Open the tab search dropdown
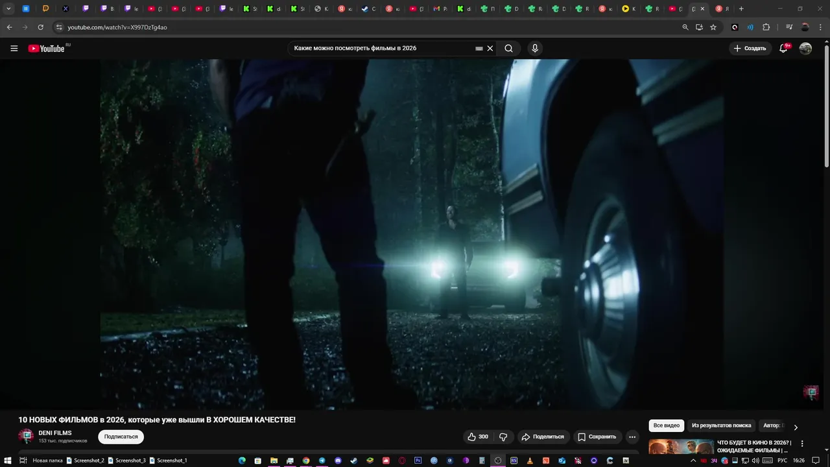 click(8, 8)
